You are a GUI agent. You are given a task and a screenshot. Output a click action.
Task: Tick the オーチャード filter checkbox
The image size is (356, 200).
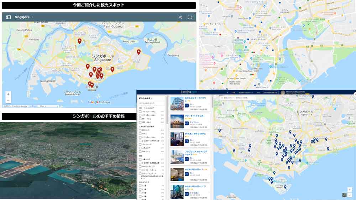(140, 144)
